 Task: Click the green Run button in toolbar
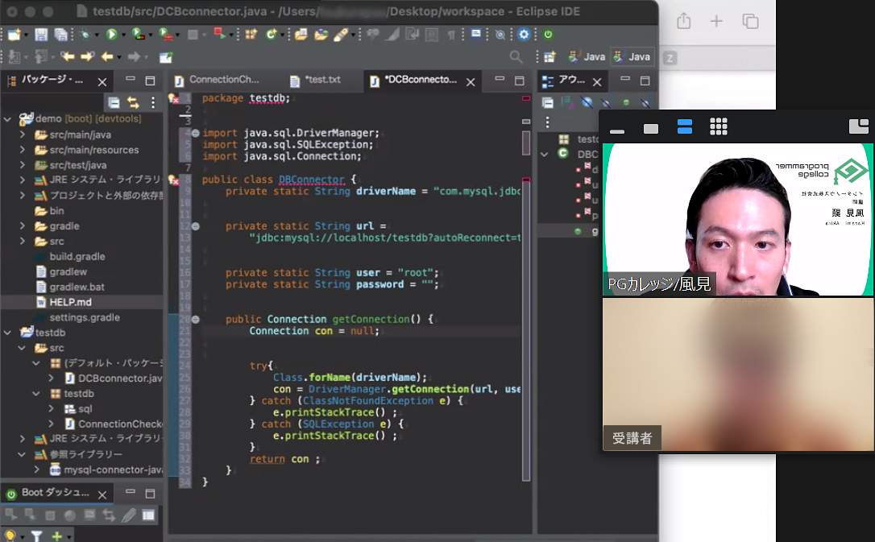[111, 35]
